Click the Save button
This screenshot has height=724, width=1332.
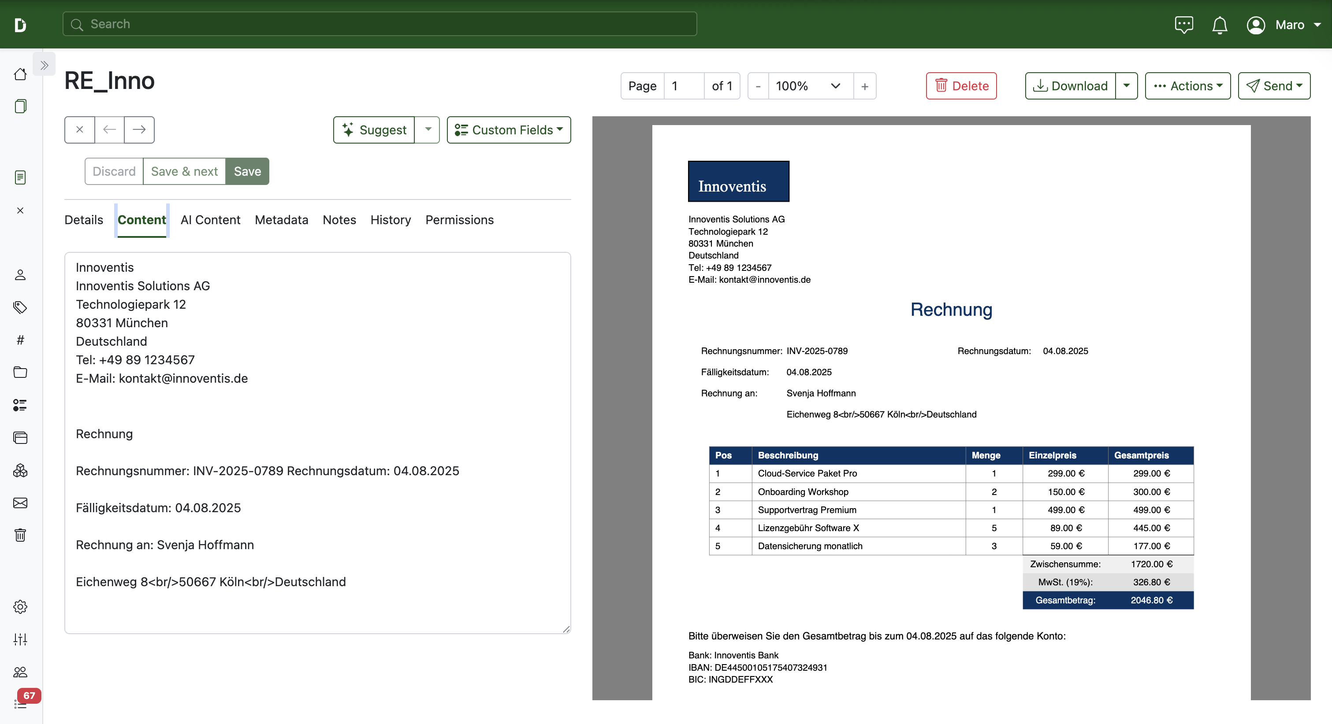pyautogui.click(x=247, y=172)
